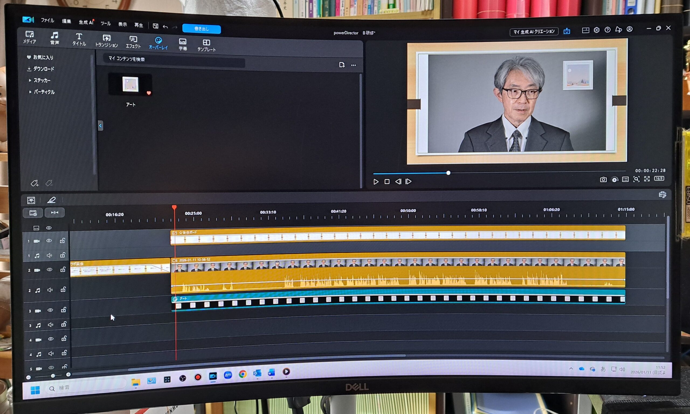The height and width of the screenshot is (414, 690).
Task: Click the blue 書き出し export button
Action: point(201,29)
